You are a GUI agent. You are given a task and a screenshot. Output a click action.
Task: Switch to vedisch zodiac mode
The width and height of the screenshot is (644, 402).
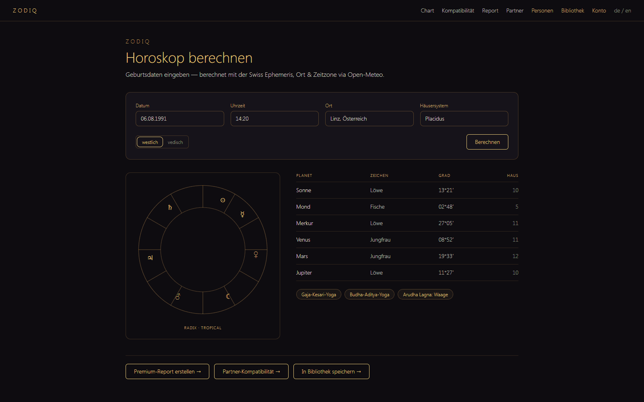click(x=175, y=142)
